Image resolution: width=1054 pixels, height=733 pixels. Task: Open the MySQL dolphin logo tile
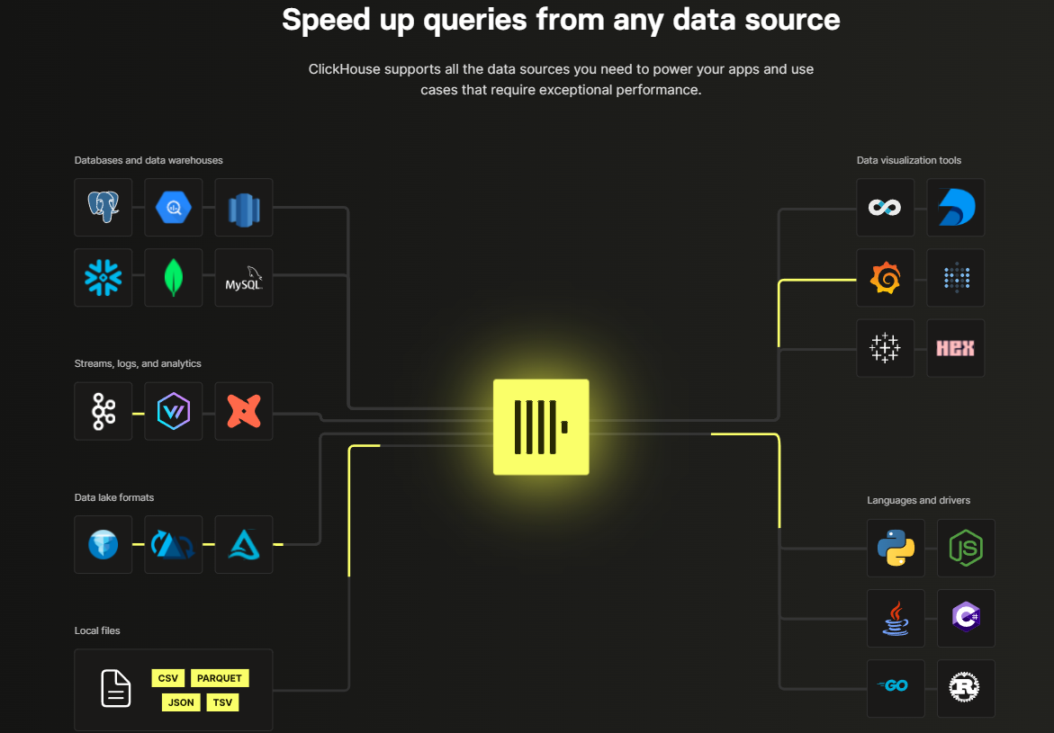[x=243, y=278]
